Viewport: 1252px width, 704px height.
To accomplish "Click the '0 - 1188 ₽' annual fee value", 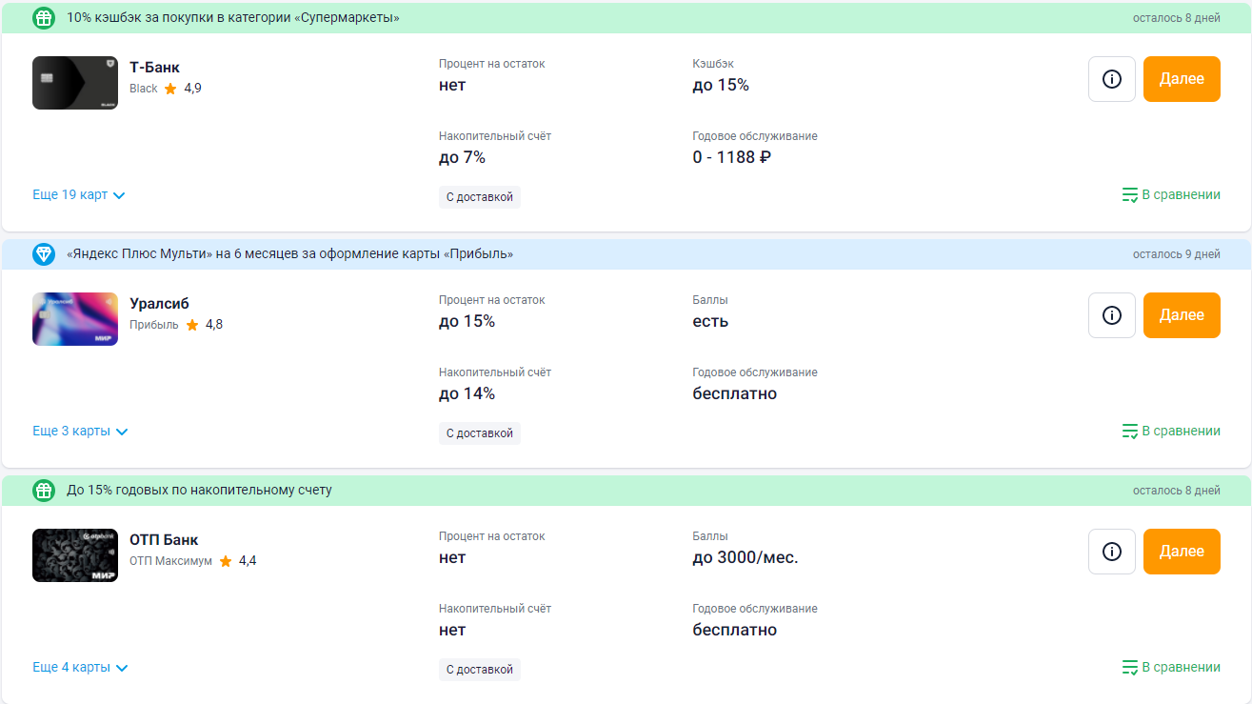I will [x=731, y=157].
